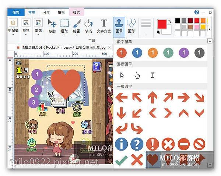Choose the circled X stamp
The width and height of the screenshot is (221, 176).
point(168,144)
